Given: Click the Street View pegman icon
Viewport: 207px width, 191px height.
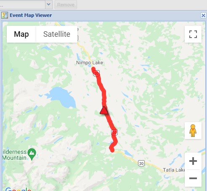Looking at the screenshot, I should [193, 131].
